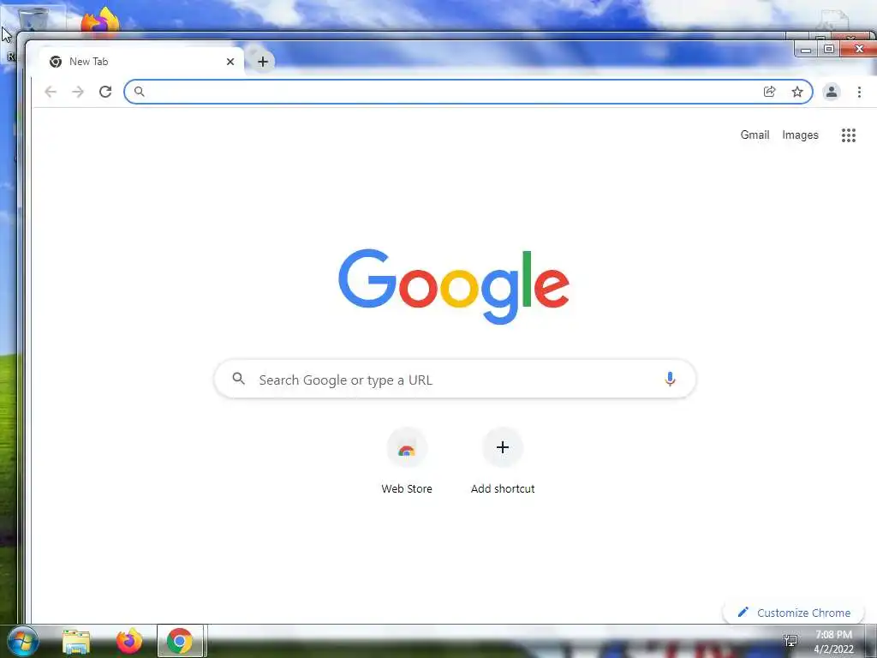The image size is (877, 658).
Task: Open the profile avatar menu
Action: pos(831,92)
